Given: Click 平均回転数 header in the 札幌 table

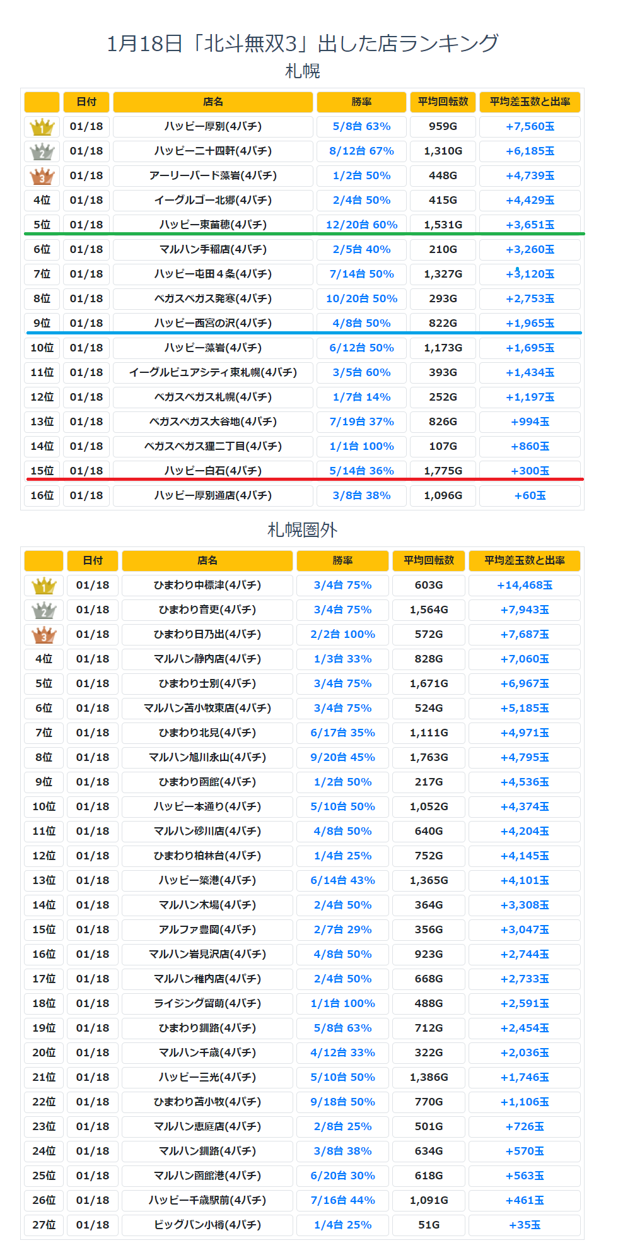Looking at the screenshot, I should [443, 102].
